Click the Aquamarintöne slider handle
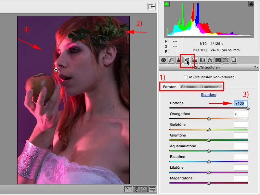 click(209, 151)
